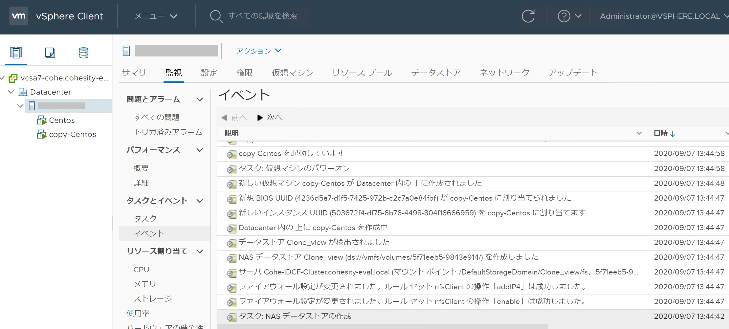Collapse the 問題とアラーム section
This screenshot has height=329, width=729.
tap(200, 99)
